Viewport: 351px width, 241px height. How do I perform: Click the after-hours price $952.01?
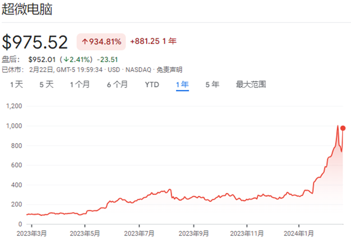(x=42, y=60)
